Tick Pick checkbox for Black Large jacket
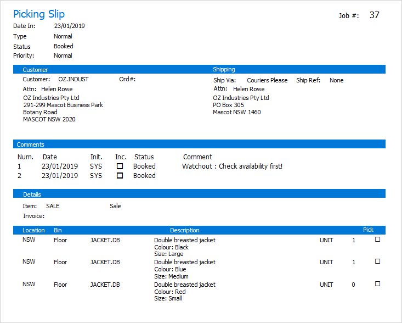Image resolution: width=402 pixels, height=323 pixels. click(x=377, y=240)
